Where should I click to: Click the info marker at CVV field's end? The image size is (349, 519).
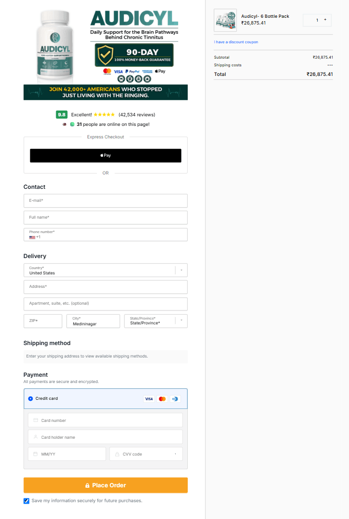175,454
